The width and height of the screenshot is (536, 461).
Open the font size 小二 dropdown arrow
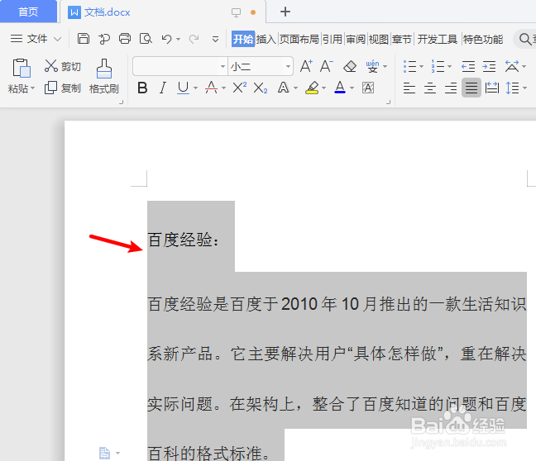point(288,66)
